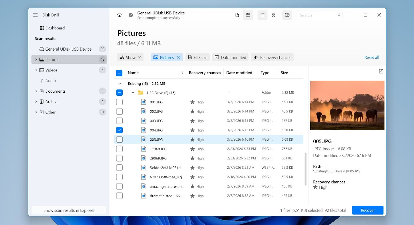Image resolution: width=414 pixels, height=225 pixels.
Task: Click the Home icon in the top bar
Action: (119, 15)
